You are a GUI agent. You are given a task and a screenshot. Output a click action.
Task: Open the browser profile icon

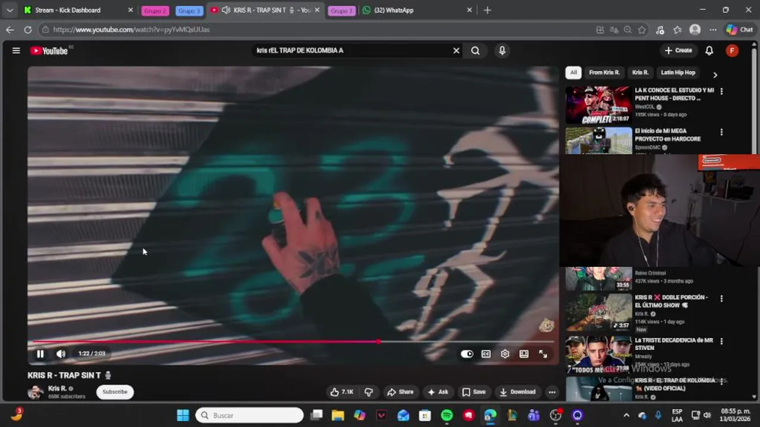click(x=695, y=30)
